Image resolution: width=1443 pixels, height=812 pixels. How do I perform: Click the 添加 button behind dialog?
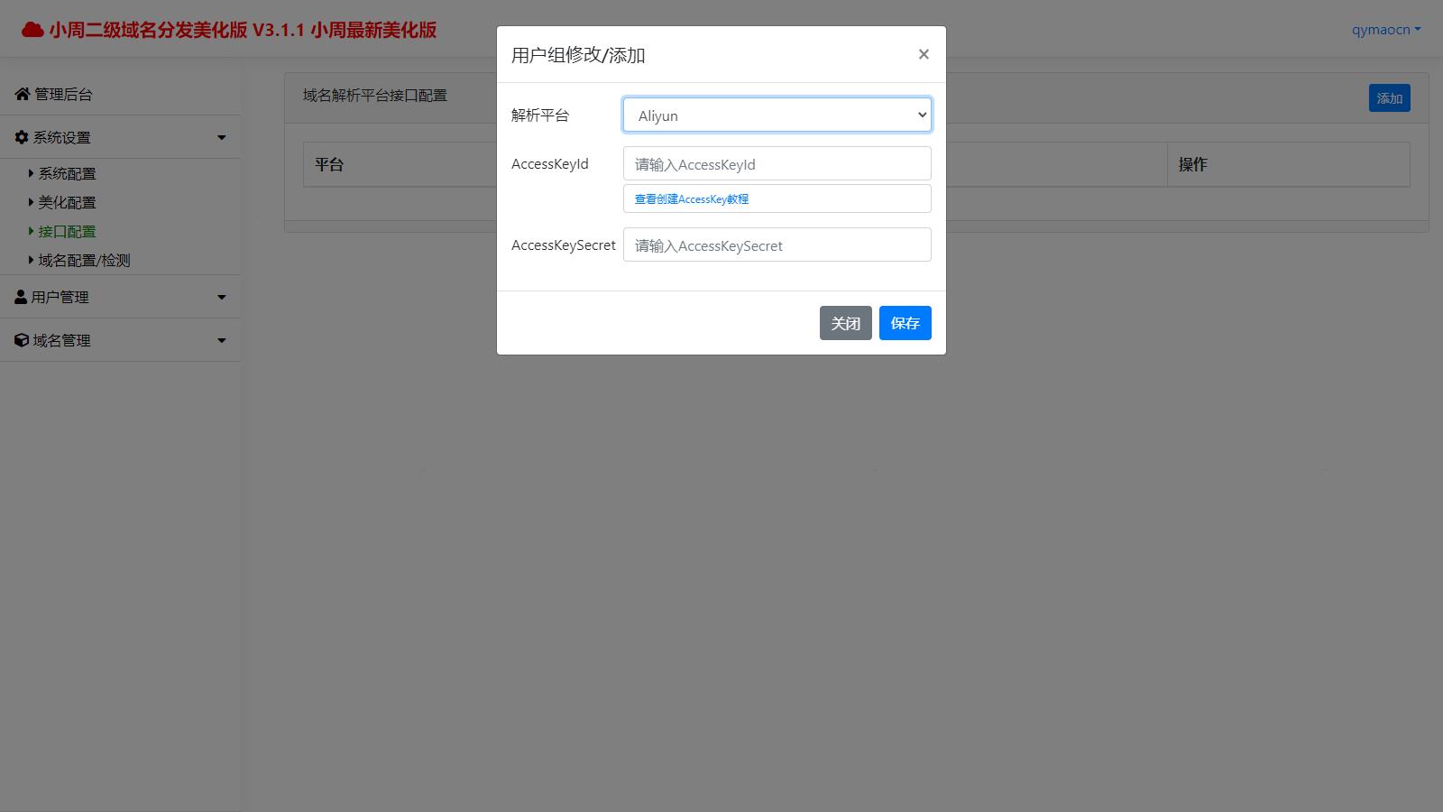tap(1390, 98)
